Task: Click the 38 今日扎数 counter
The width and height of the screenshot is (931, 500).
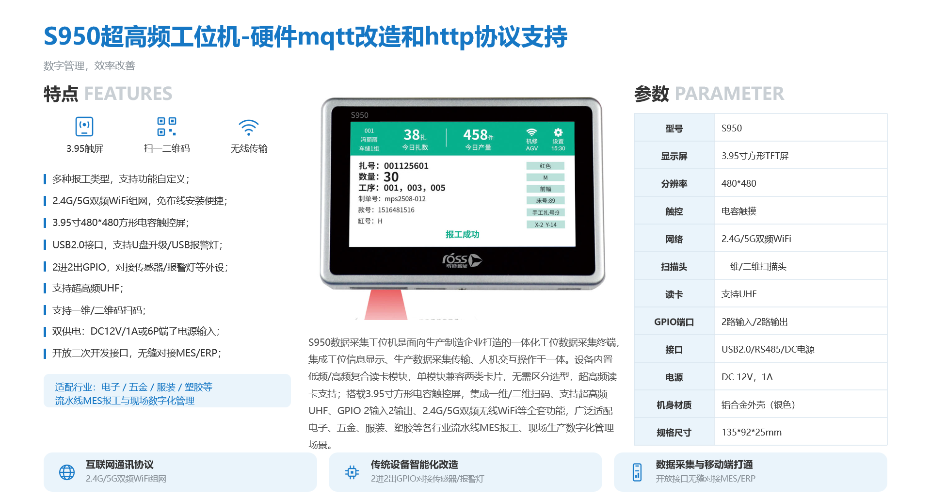Action: (x=415, y=139)
